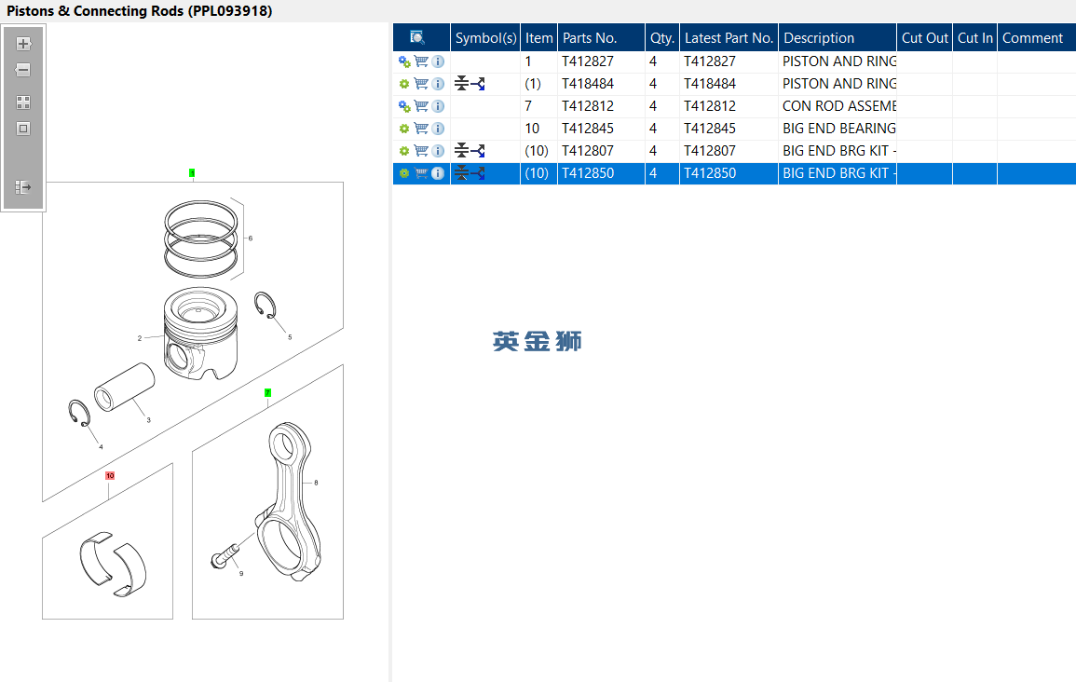Add T418484 to the shopping cart
The width and height of the screenshot is (1076, 682).
coord(421,84)
